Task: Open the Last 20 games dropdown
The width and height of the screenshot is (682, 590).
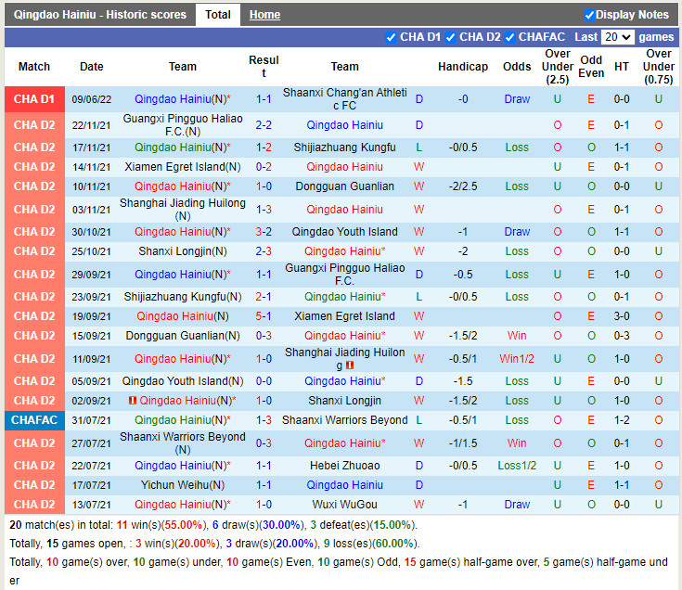Action: pyautogui.click(x=617, y=37)
